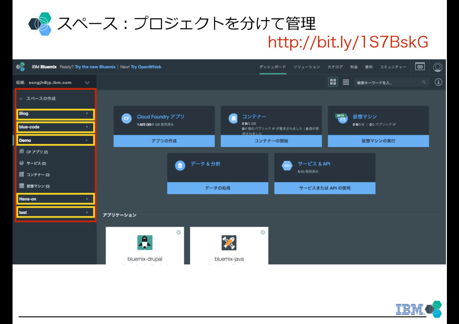The image size is (459, 324).
Task: Switch to grid tile view
Action: (333, 82)
